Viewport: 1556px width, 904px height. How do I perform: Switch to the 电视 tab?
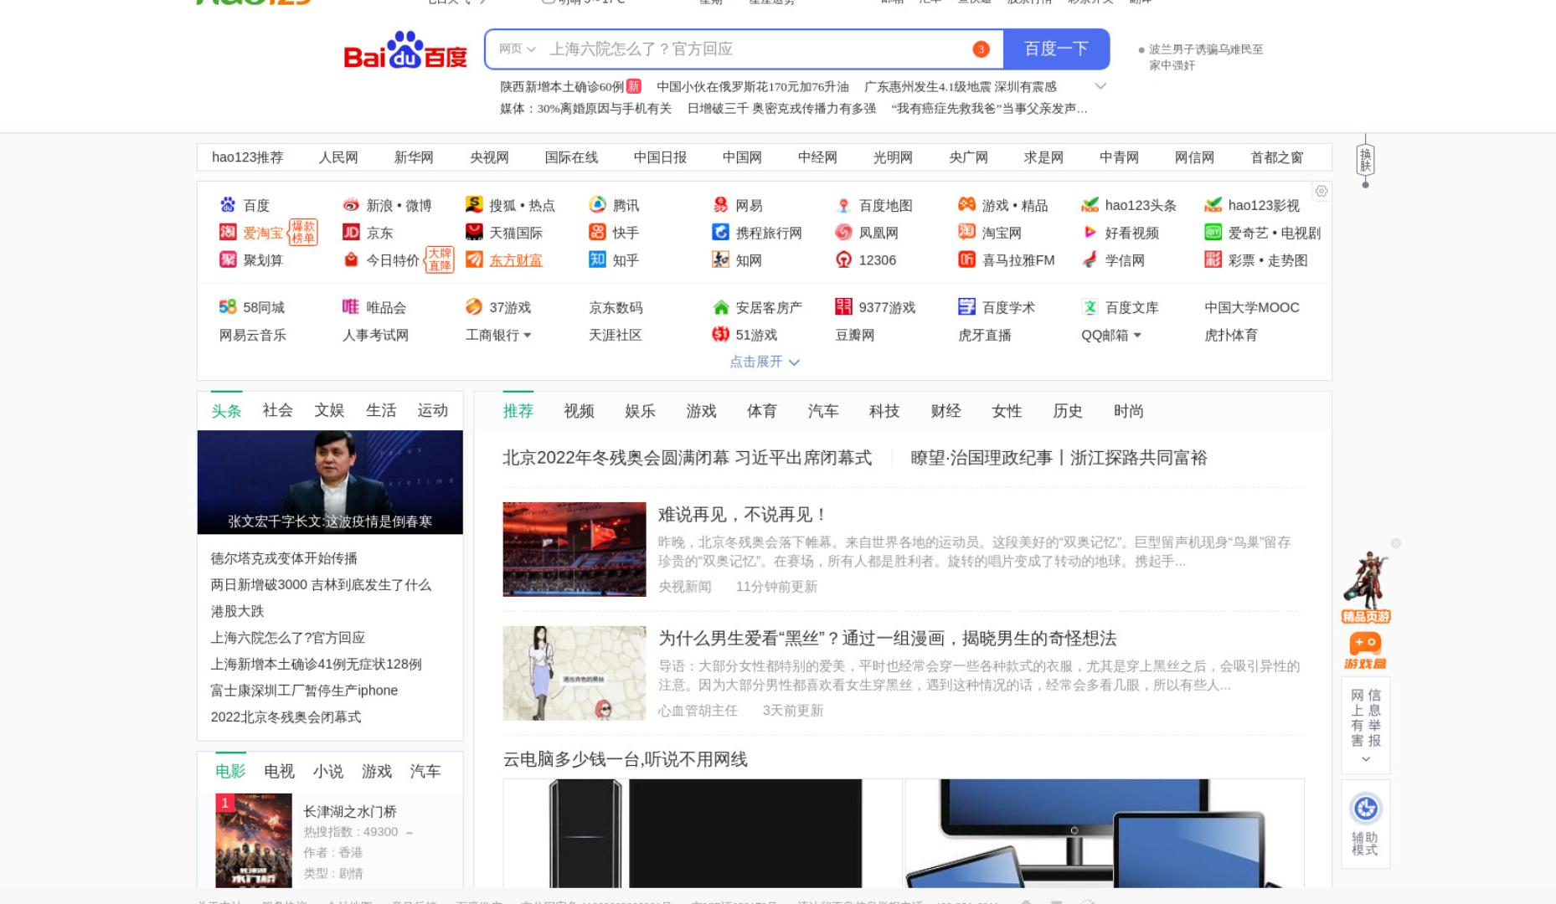(279, 771)
